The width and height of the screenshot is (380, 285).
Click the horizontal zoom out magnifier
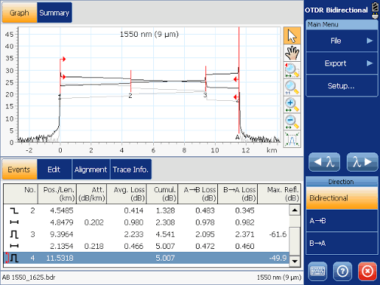click(x=292, y=122)
